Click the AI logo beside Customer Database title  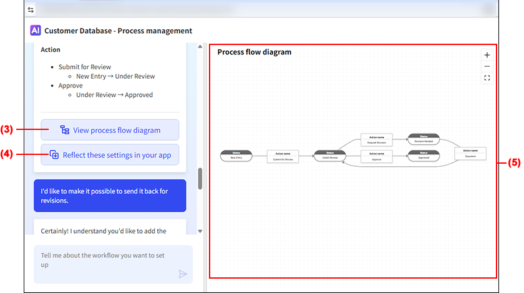point(36,31)
